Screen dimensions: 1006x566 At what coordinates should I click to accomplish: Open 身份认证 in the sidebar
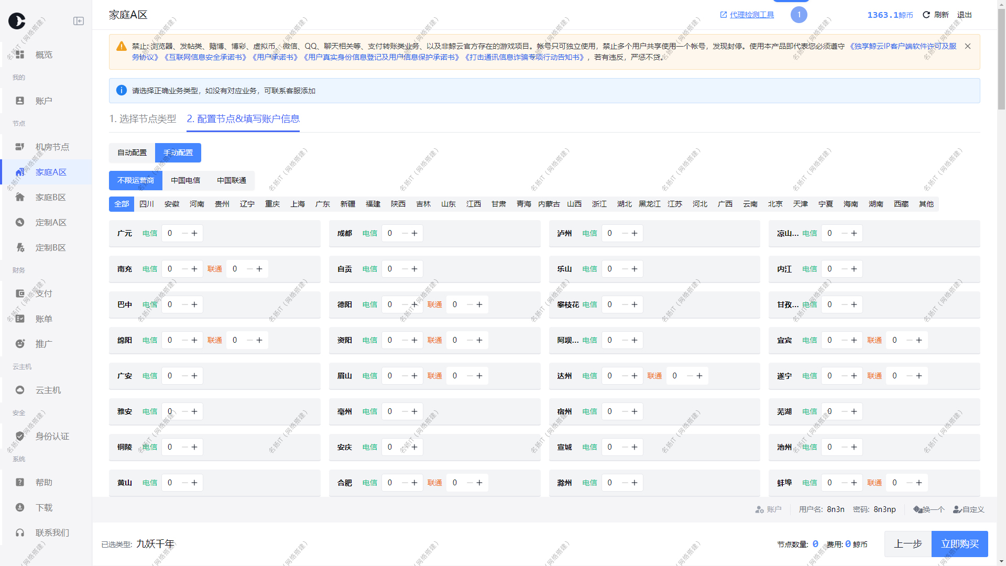point(52,436)
